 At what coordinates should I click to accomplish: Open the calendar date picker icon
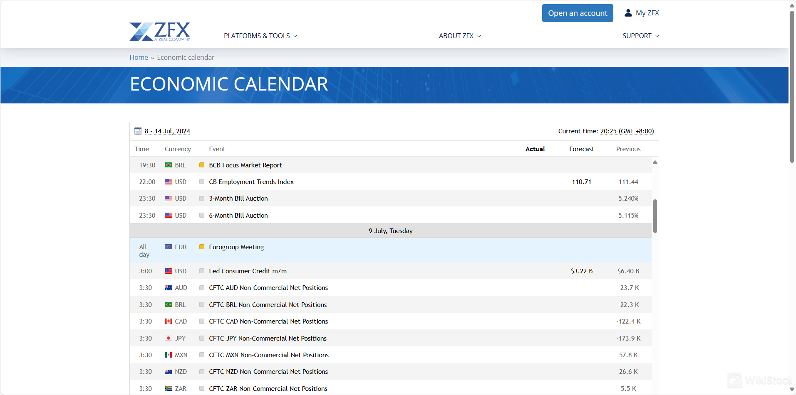coord(138,131)
